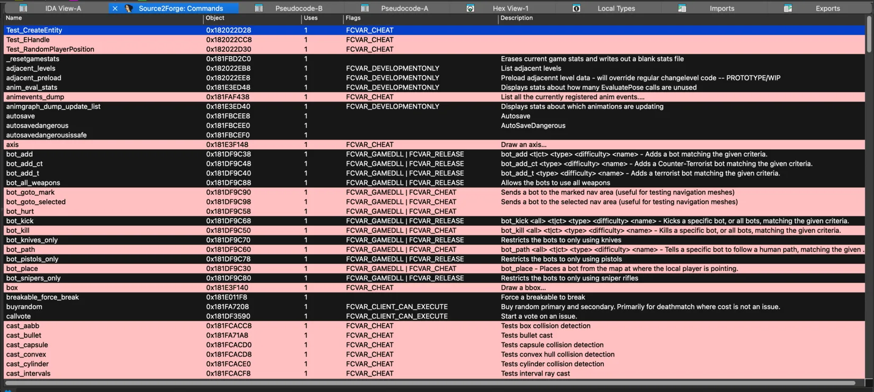The width and height of the screenshot is (874, 392).
Task: Select the bot_knives_only row
Action: [434, 240]
